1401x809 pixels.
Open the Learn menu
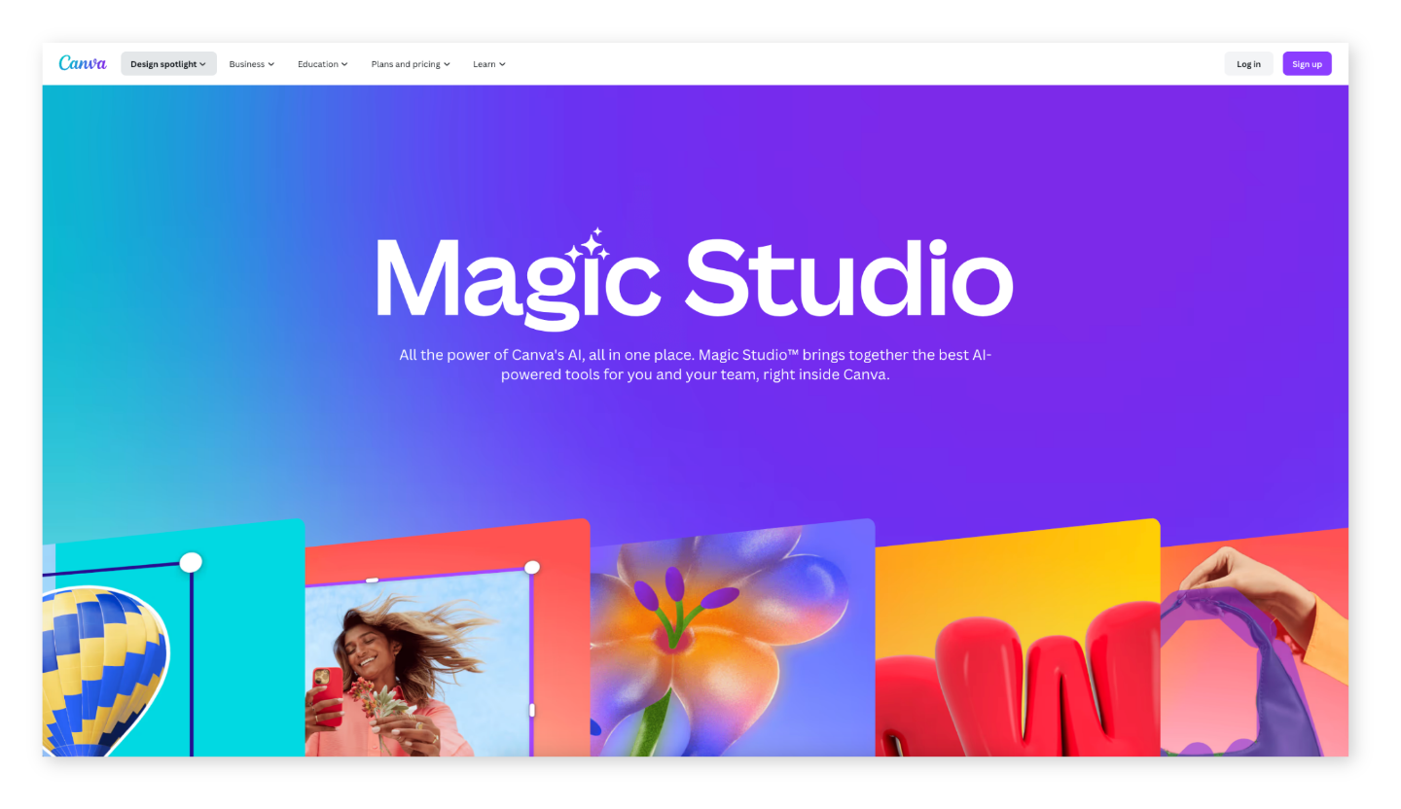coord(488,64)
